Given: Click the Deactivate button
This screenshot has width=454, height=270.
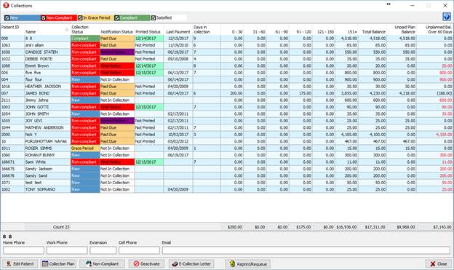Looking at the screenshot, I should point(146,263).
